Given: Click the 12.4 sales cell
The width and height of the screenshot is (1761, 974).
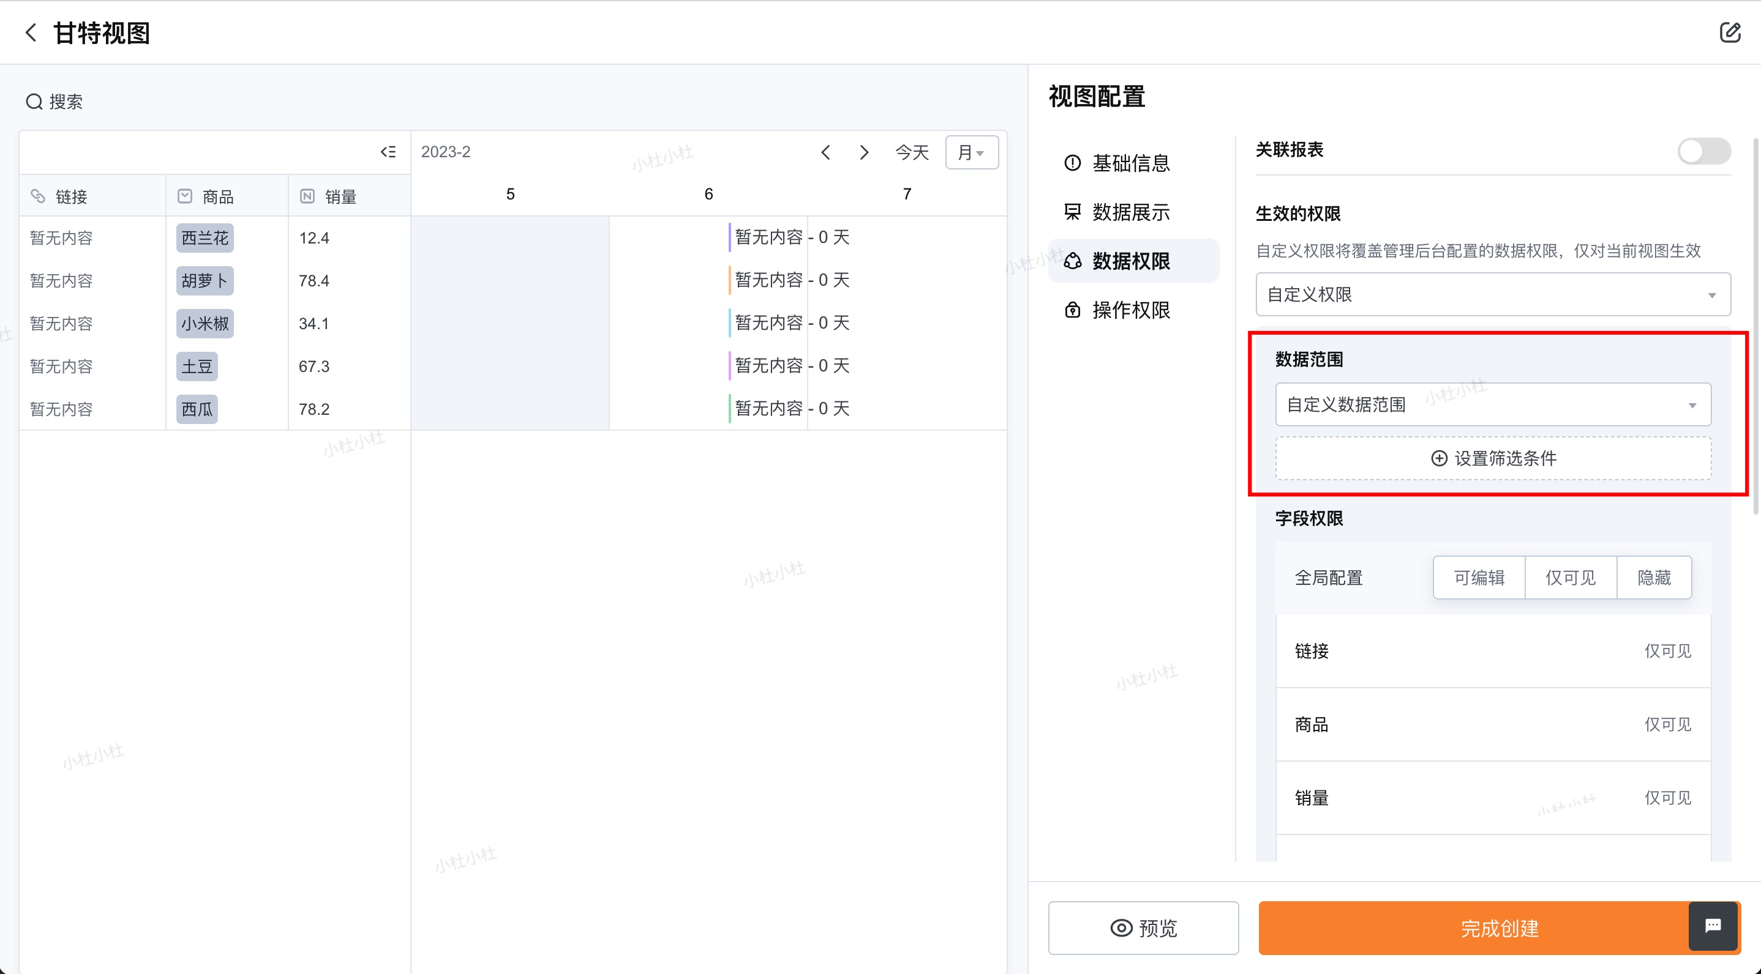Looking at the screenshot, I should click(x=350, y=238).
